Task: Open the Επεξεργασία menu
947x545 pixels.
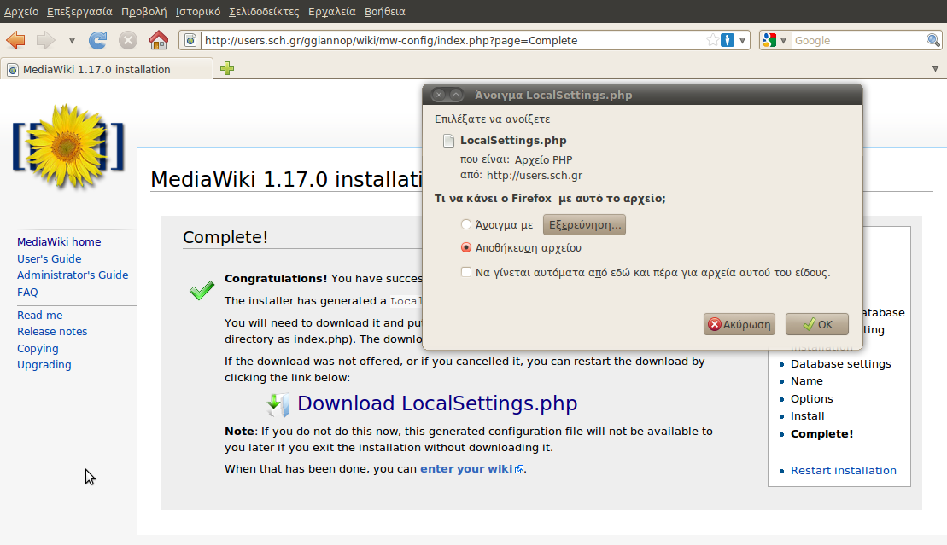Action: [79, 11]
